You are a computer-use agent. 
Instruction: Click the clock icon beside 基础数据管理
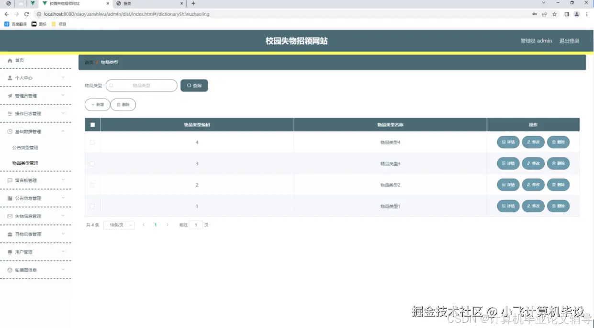pyautogui.click(x=10, y=132)
